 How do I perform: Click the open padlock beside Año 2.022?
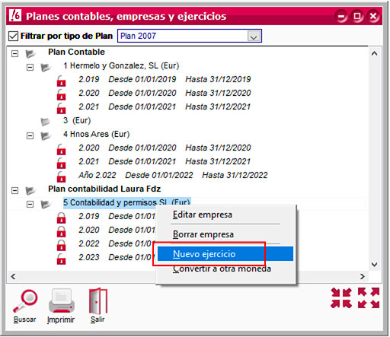[61, 176]
